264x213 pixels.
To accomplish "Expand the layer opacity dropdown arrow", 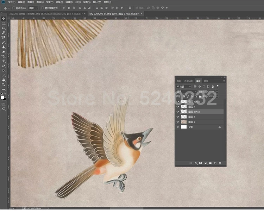I will coord(216,91).
